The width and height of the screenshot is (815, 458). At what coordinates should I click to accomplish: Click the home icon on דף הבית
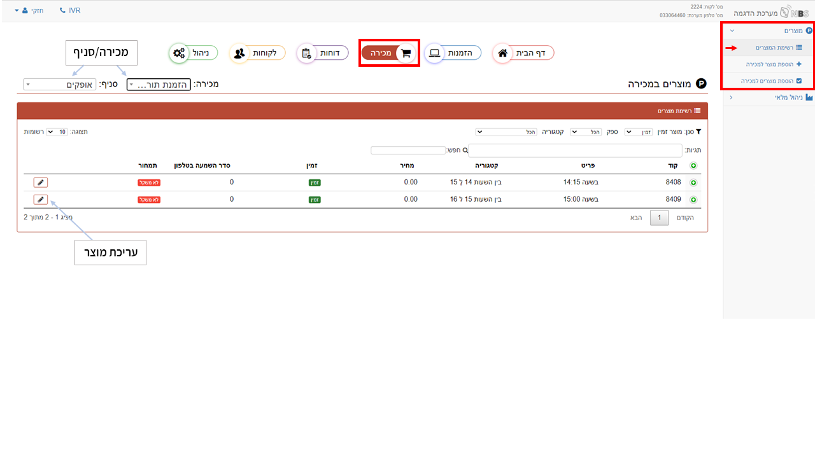point(502,53)
